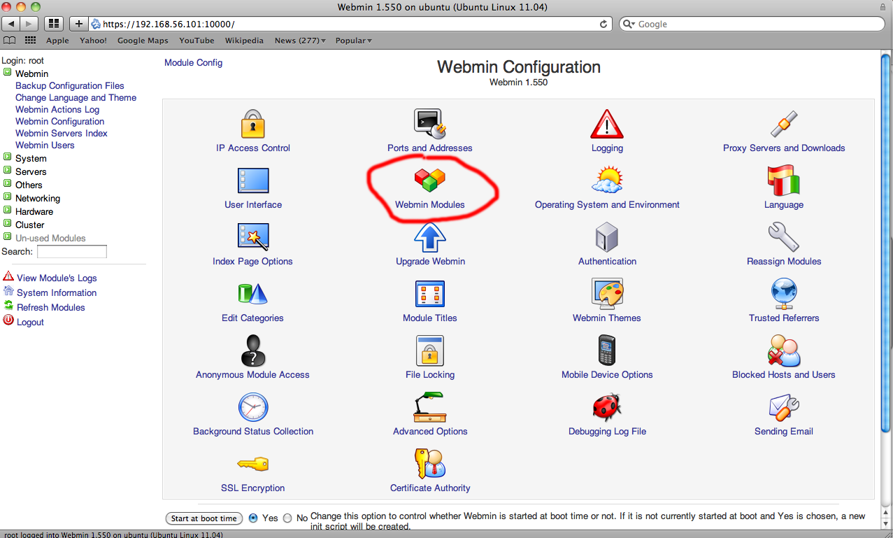Open the Reassign Modules wrench icon
Screen dimensions: 893x538
point(784,237)
